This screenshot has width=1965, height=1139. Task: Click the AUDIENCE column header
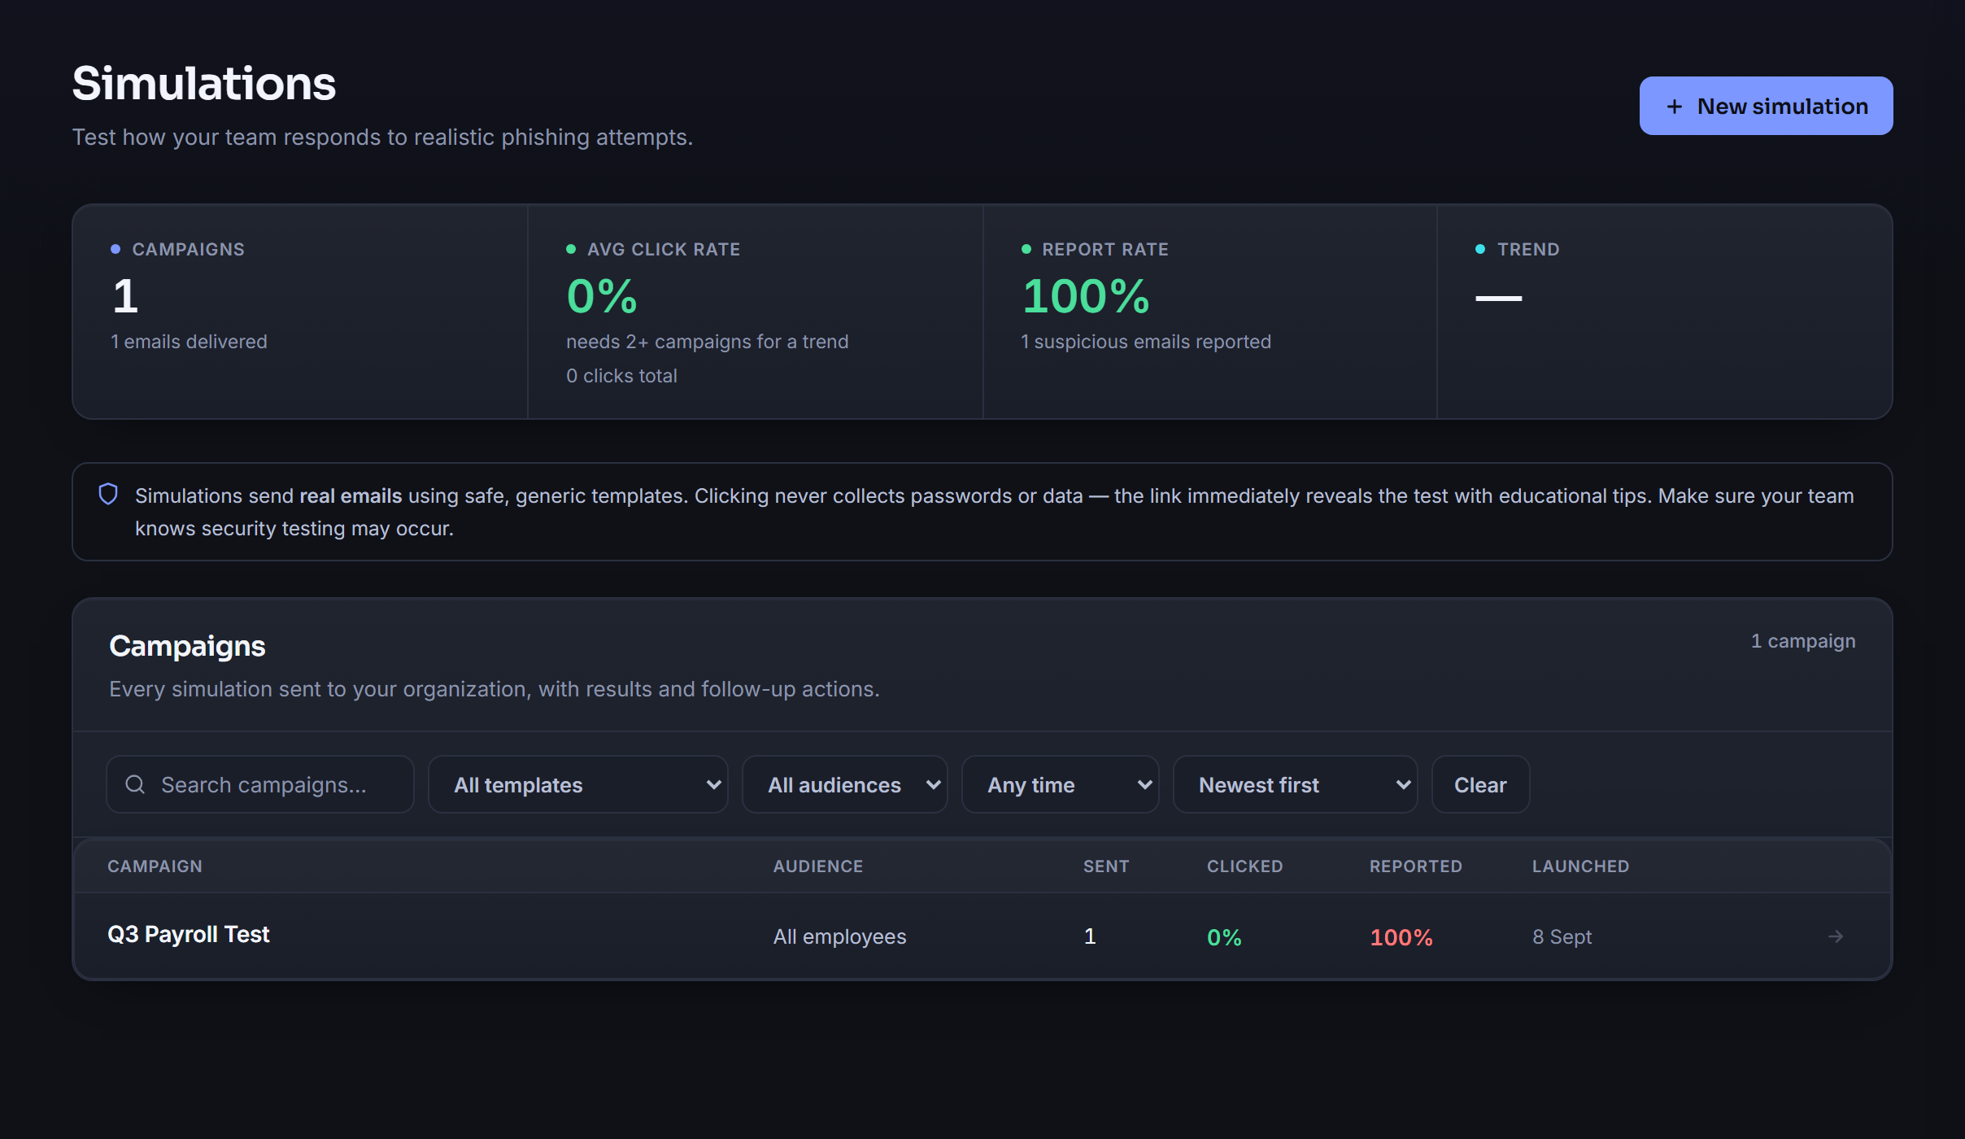[x=818, y=866]
